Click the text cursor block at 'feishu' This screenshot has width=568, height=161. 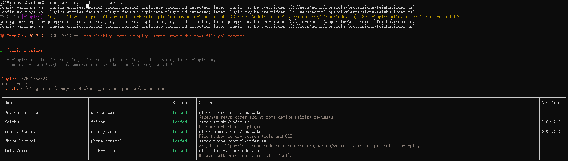(x=87, y=7)
